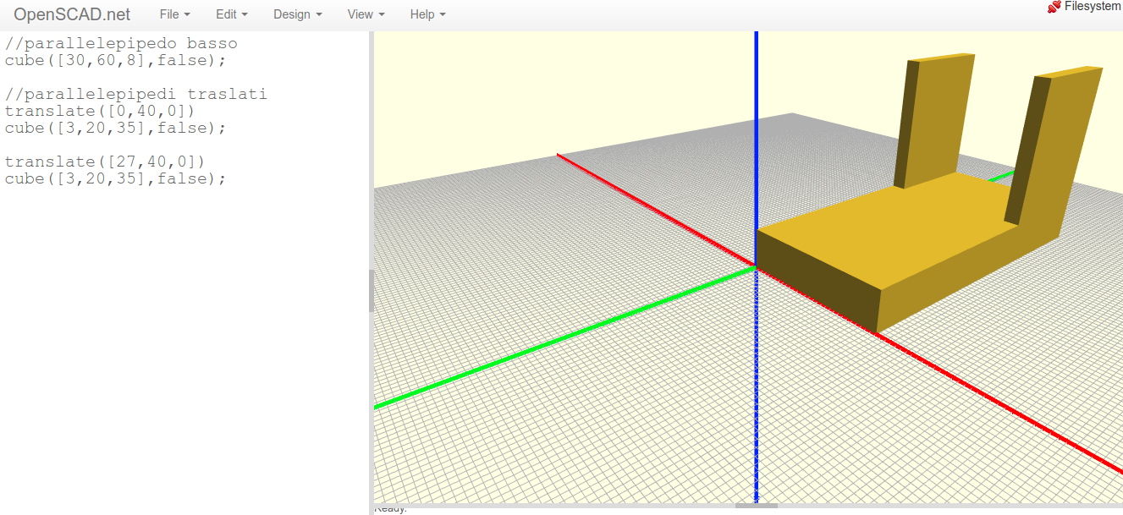Click the yellow 3D model's base block

(x=889, y=245)
